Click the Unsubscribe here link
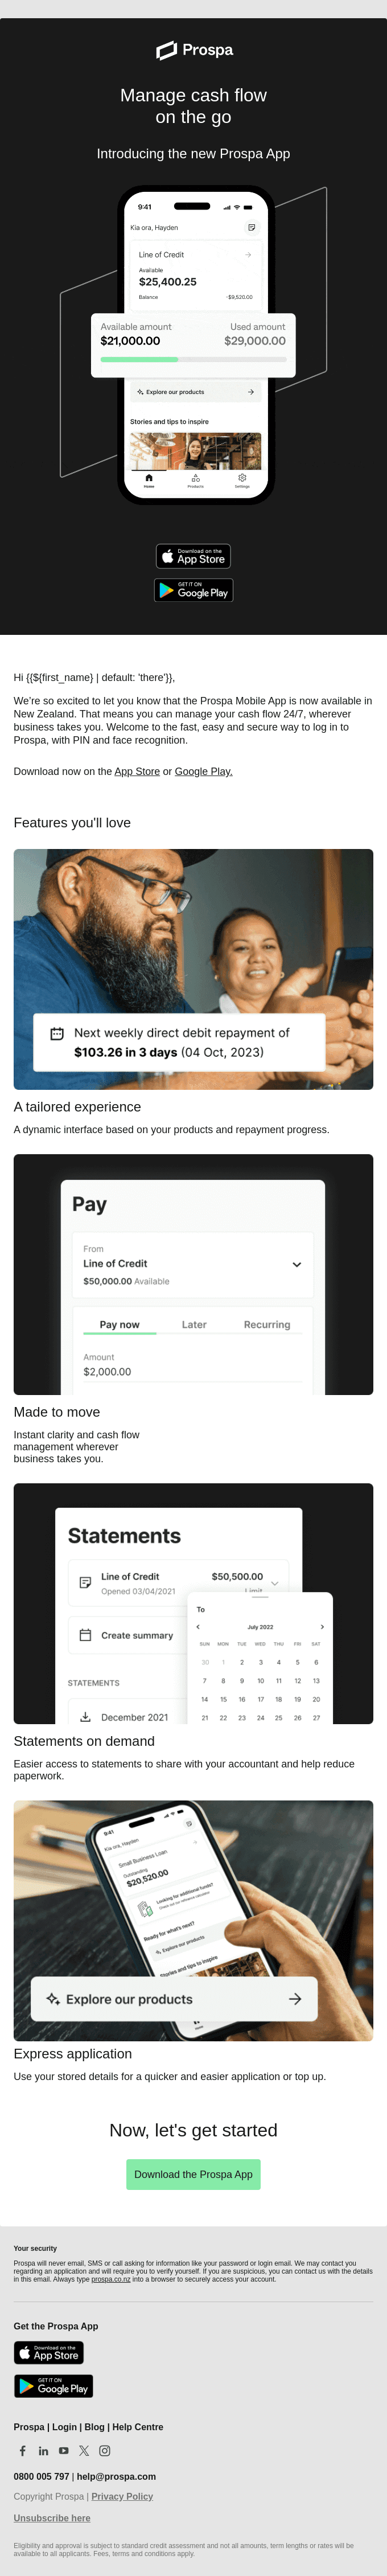This screenshot has height=2576, width=387. pos(52,2518)
